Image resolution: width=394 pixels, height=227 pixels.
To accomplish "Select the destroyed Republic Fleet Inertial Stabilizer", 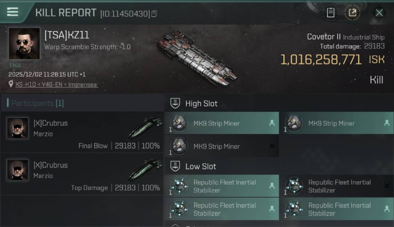I will coord(339,186).
